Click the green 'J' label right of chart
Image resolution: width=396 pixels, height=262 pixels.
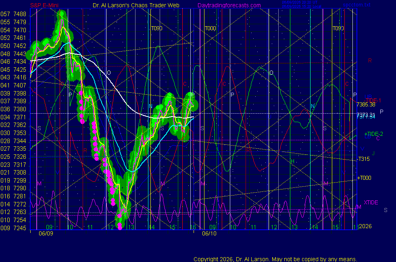click(373, 153)
